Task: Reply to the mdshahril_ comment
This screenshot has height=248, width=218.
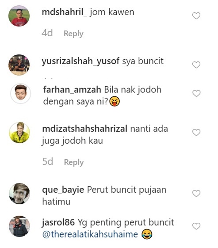Action: pos(73,34)
